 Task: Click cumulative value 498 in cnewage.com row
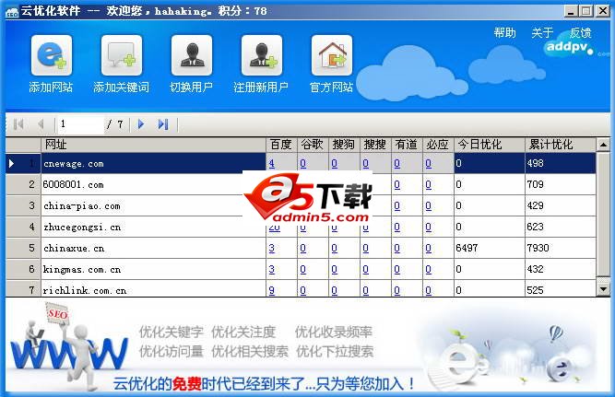536,163
